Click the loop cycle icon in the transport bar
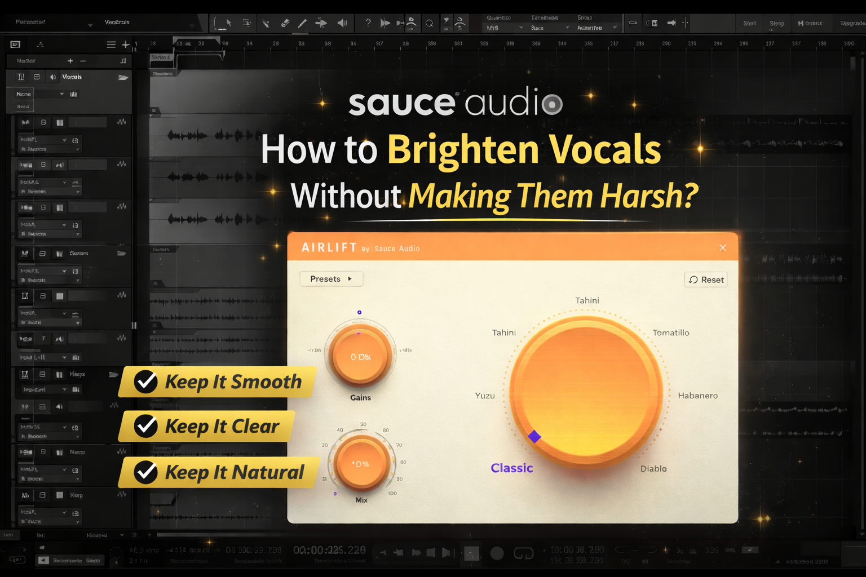Screen dimensions: 866x577 point(523,553)
